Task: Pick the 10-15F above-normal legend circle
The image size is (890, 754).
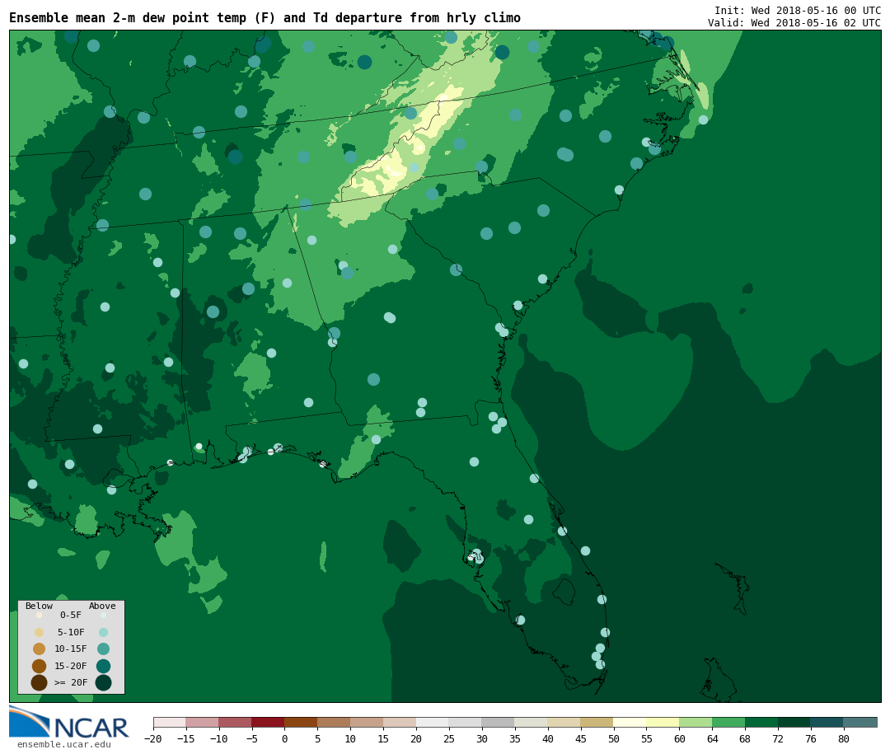Action: (103, 649)
